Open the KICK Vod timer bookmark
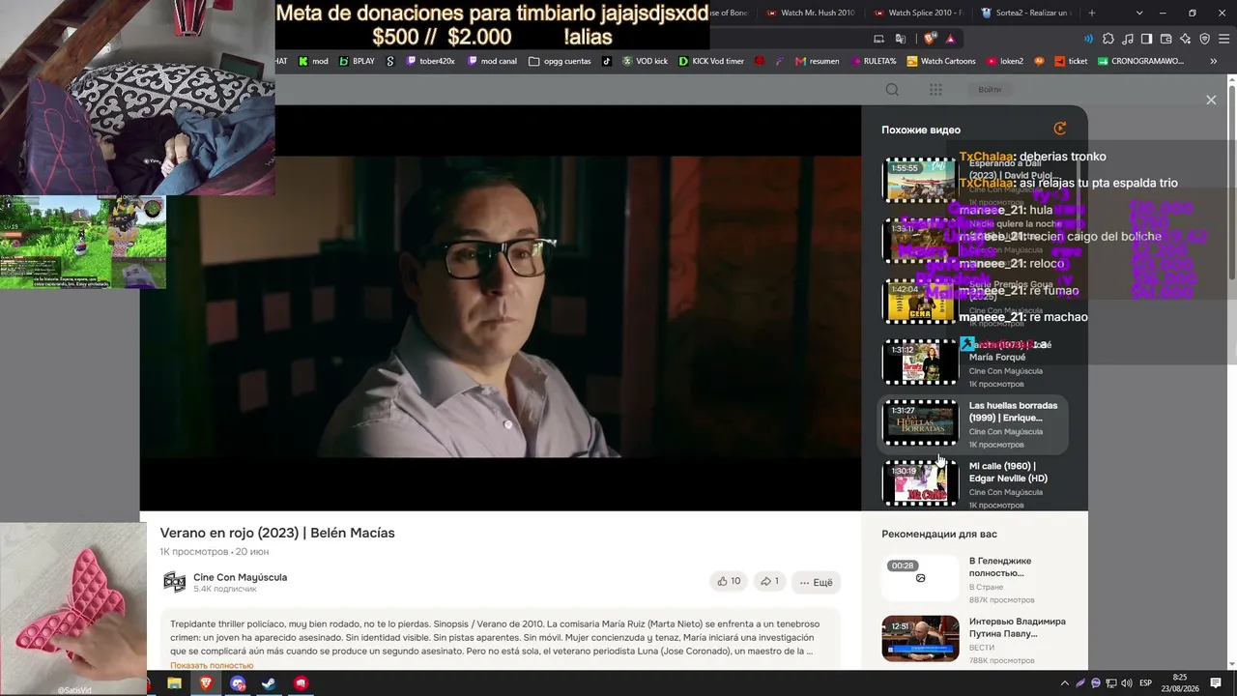Screen dimensions: 1237x696 pyautogui.click(x=711, y=61)
